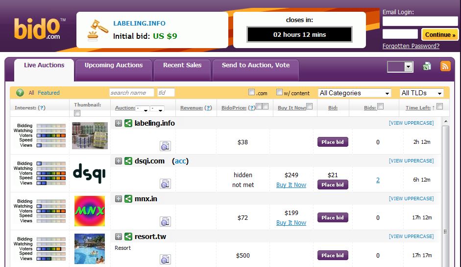Open resort.tw details info icon
This screenshot has width=461, height=267.
pyautogui.click(x=165, y=259)
